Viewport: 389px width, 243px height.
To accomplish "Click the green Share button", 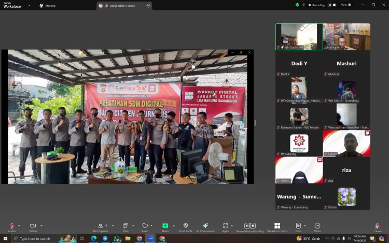I will [x=165, y=226].
